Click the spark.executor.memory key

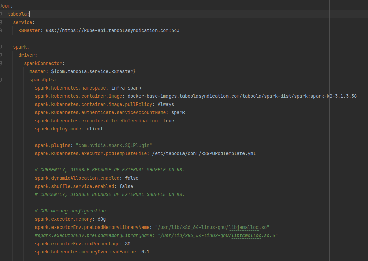point(63,219)
